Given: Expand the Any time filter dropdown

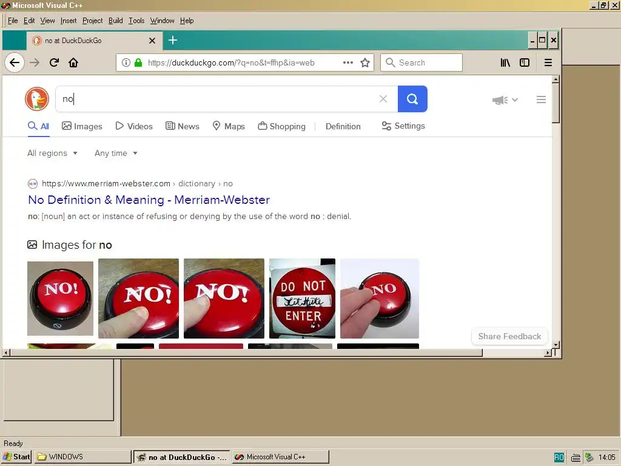Looking at the screenshot, I should tap(116, 154).
